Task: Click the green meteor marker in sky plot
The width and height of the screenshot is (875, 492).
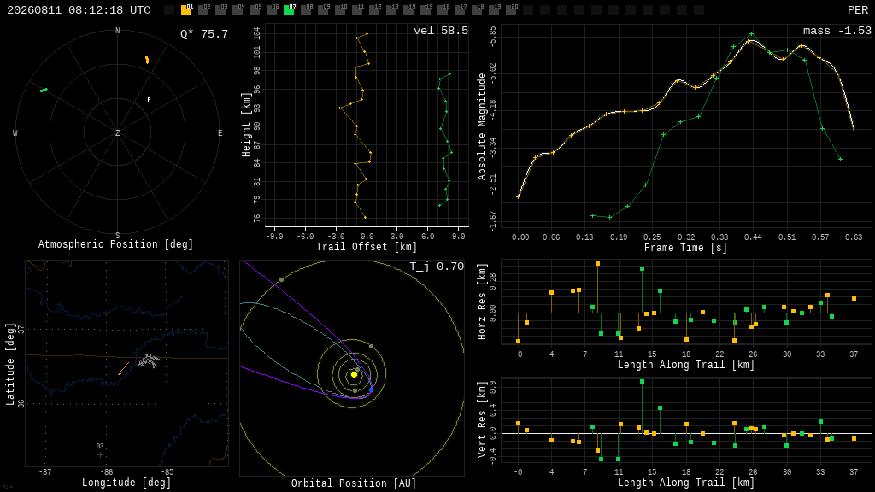Action: click(x=44, y=90)
